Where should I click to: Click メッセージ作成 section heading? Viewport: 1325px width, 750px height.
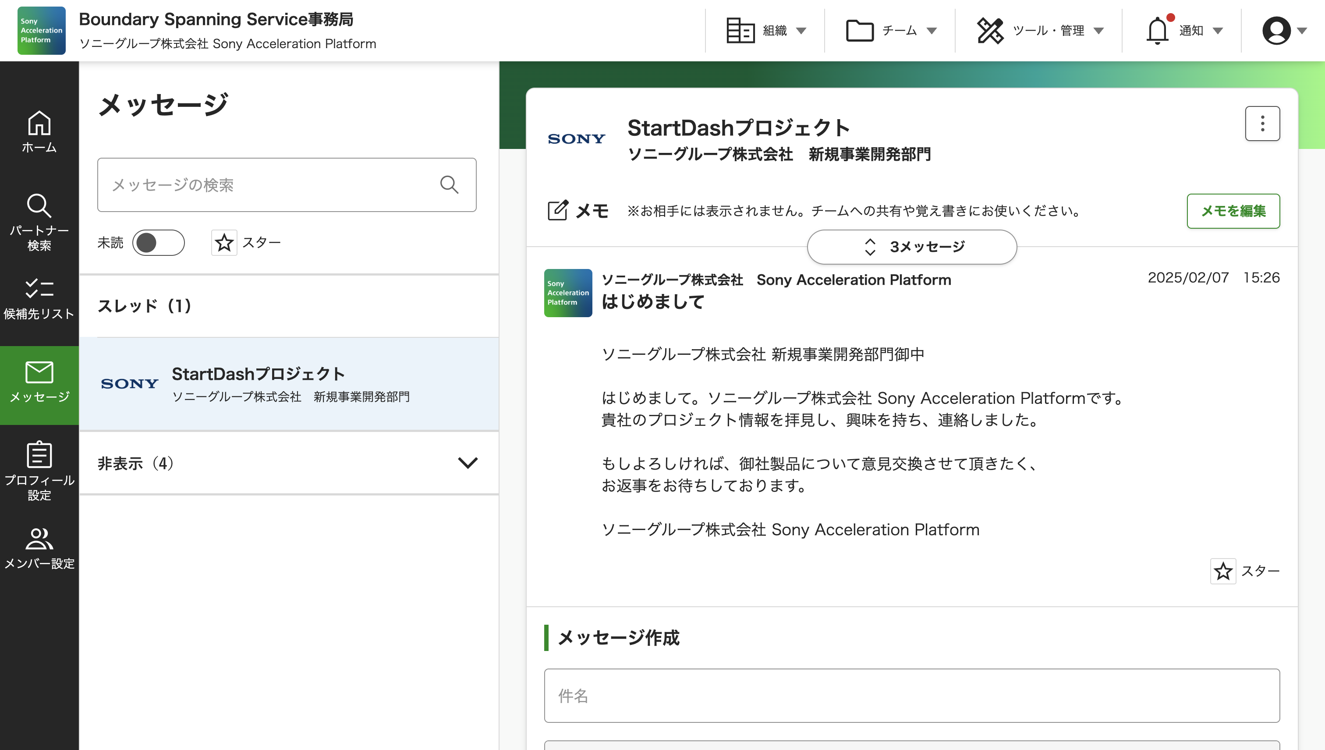618,638
